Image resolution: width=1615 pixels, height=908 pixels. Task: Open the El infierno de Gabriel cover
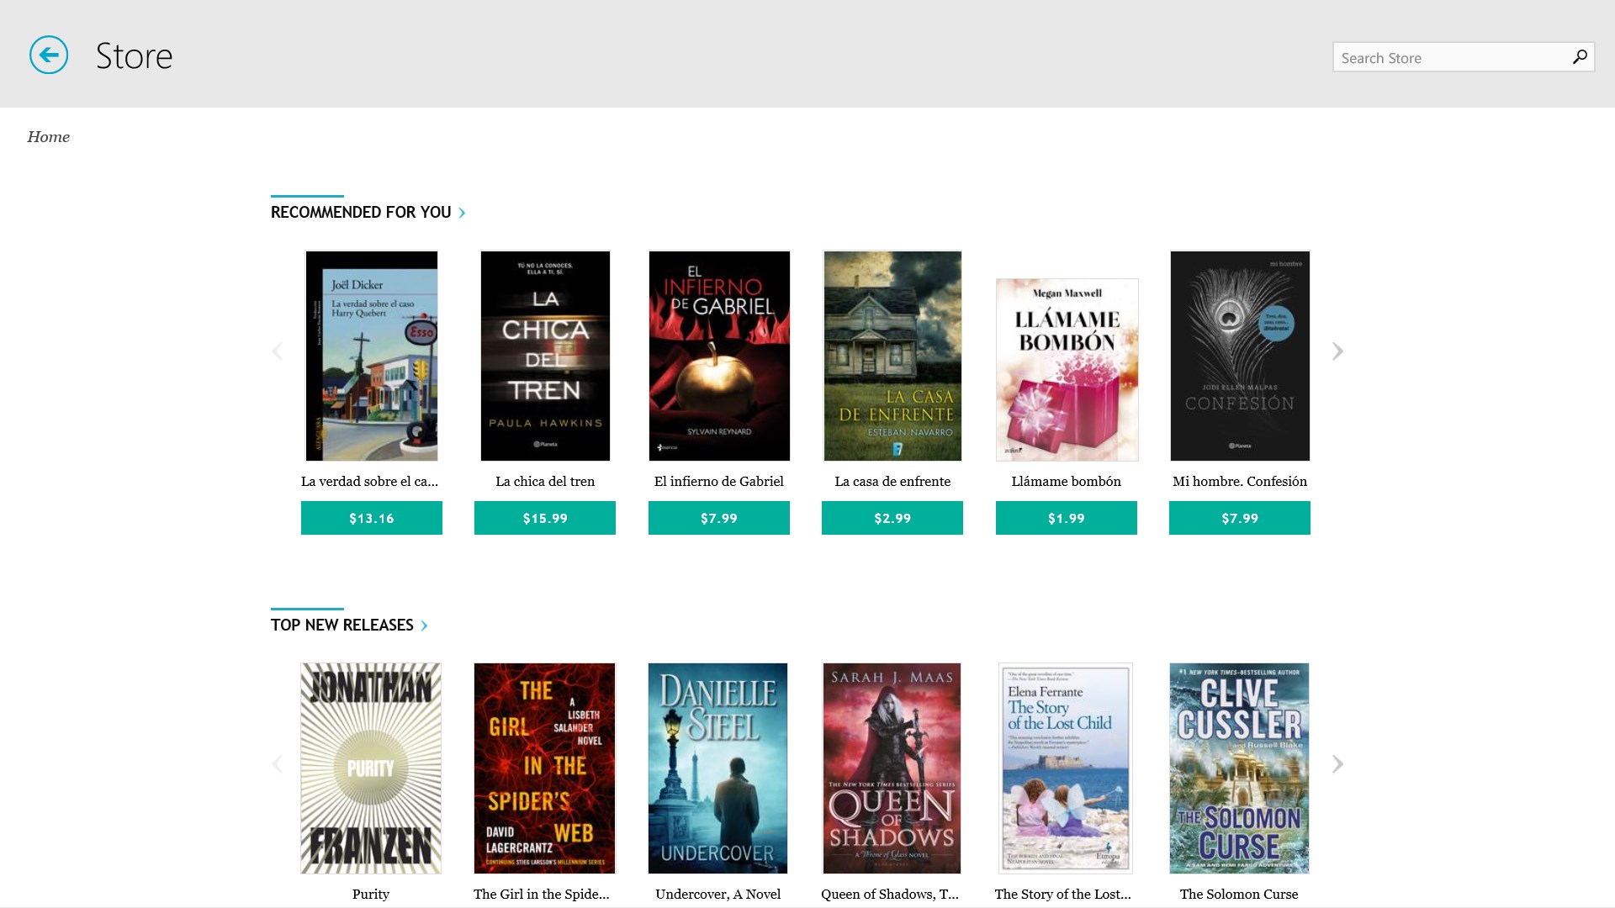point(718,356)
